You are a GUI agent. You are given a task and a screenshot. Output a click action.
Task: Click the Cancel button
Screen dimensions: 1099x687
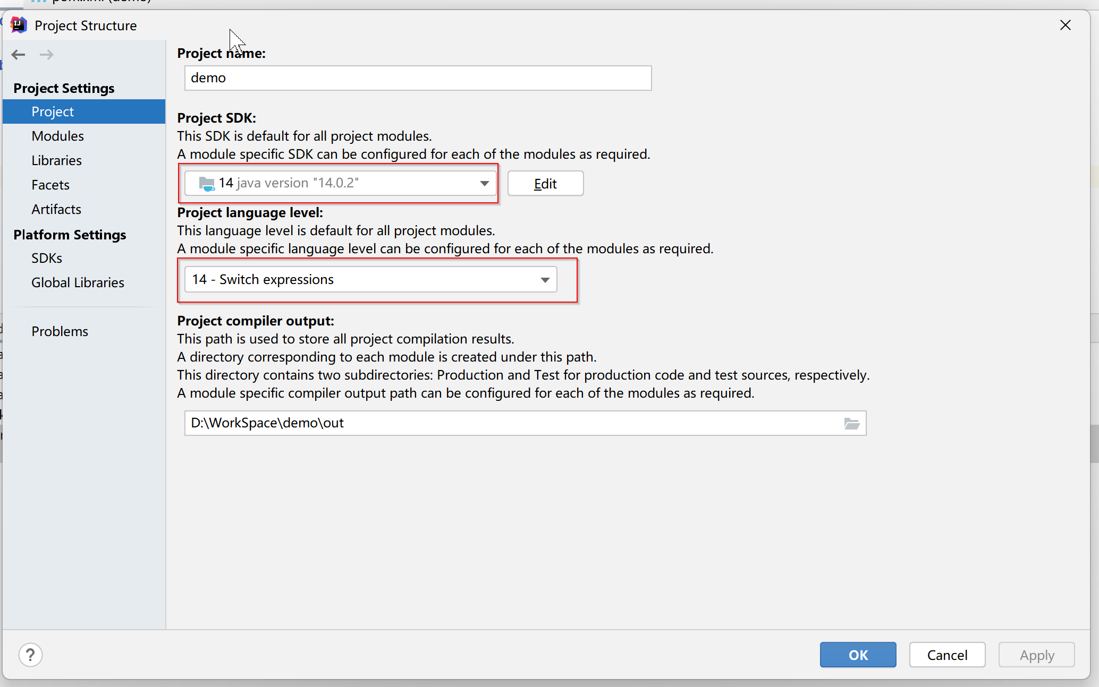(x=947, y=655)
